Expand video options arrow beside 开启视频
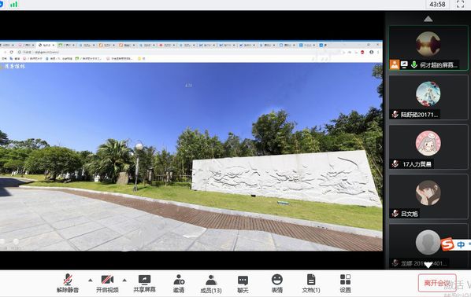The height and width of the screenshot is (297, 471). [124, 280]
